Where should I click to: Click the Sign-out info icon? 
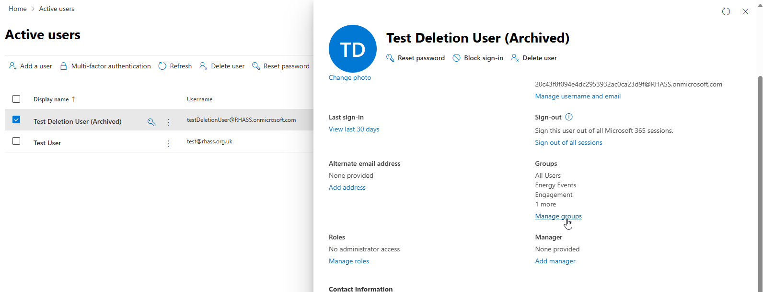[569, 117]
